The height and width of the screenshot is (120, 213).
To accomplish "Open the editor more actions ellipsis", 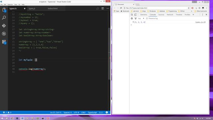I will tap(108, 8).
